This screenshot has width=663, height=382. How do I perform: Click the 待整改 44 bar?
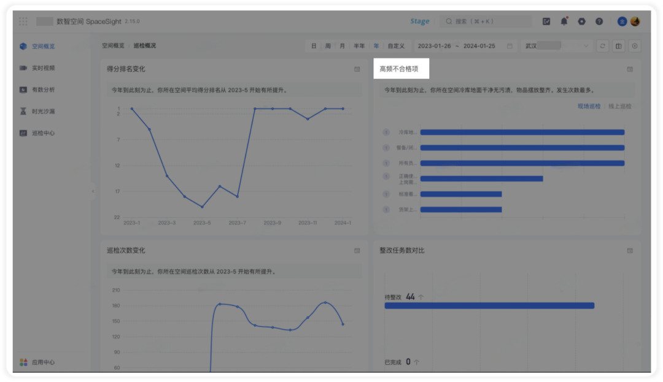pos(489,305)
